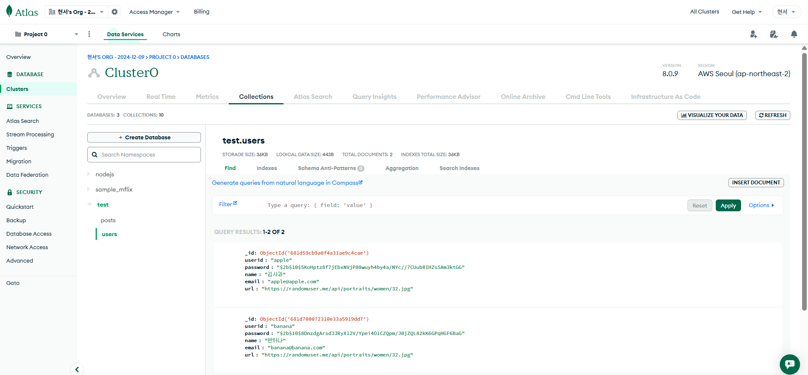Viewport: 808px width, 375px height.
Task: Open the Online Archive tab
Action: pyautogui.click(x=523, y=97)
